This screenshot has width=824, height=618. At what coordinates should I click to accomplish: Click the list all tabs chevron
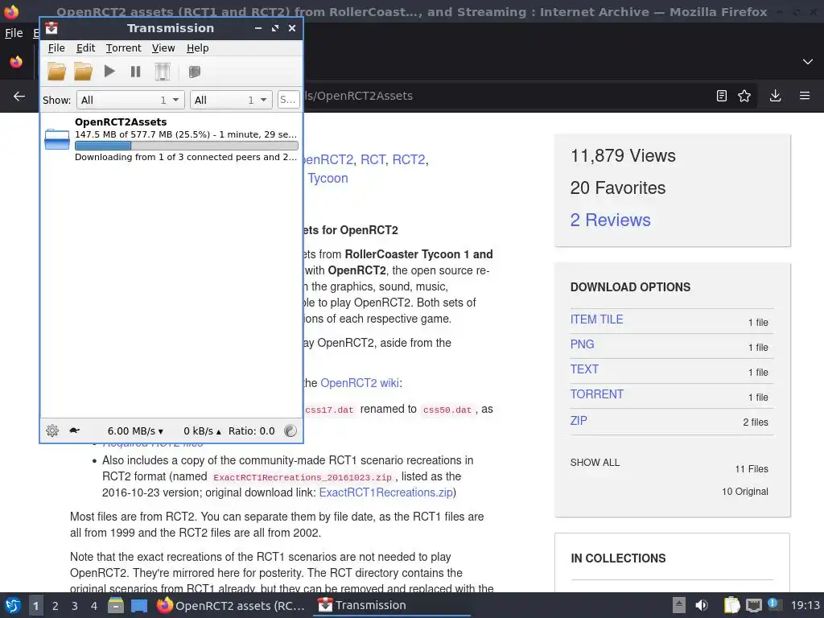[x=808, y=61]
